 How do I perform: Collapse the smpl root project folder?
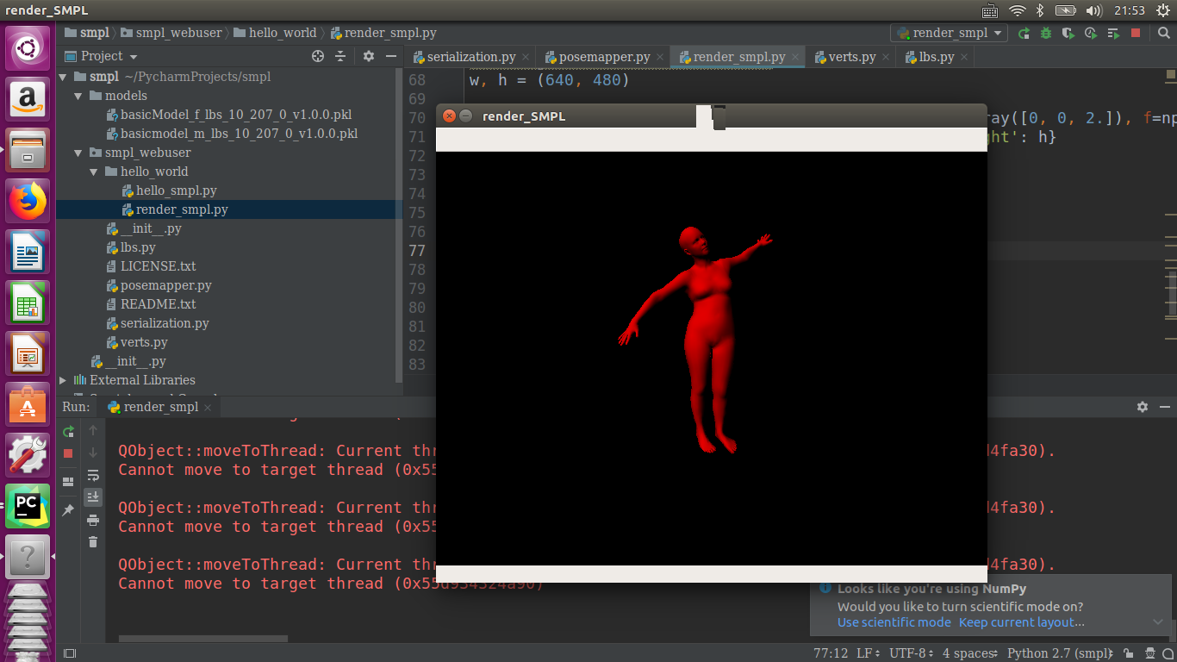point(63,77)
